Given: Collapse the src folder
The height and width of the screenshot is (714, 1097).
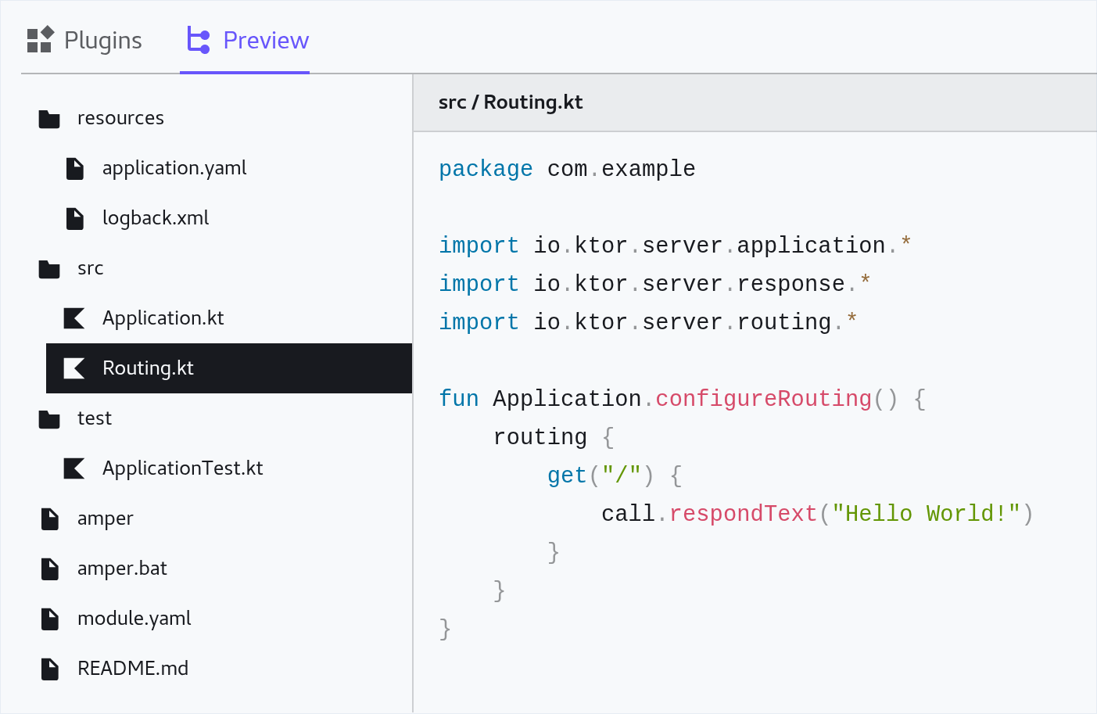Looking at the screenshot, I should click(90, 267).
